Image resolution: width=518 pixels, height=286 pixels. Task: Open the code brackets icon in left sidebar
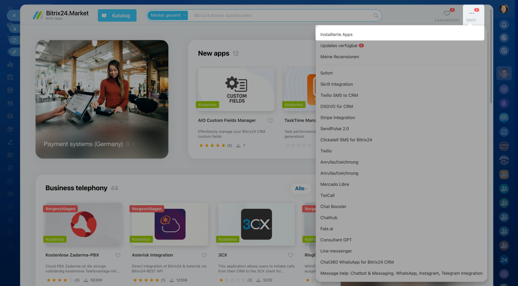click(x=11, y=206)
